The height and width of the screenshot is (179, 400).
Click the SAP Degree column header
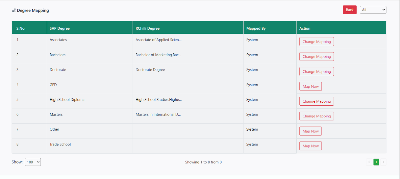click(60, 28)
